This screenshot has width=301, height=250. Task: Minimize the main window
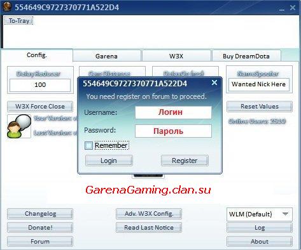282,10
